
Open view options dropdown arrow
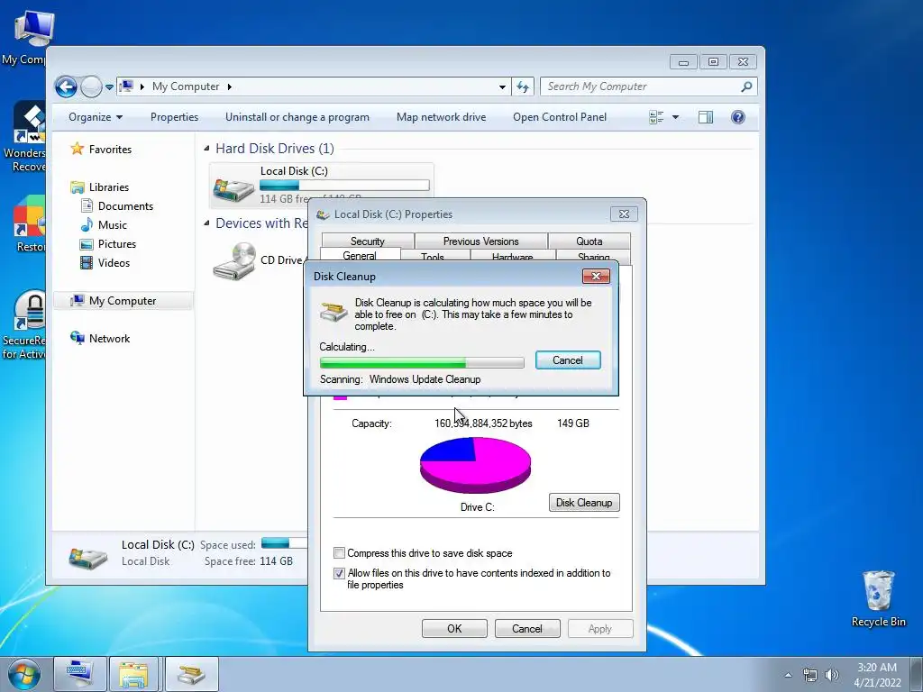pyautogui.click(x=675, y=117)
